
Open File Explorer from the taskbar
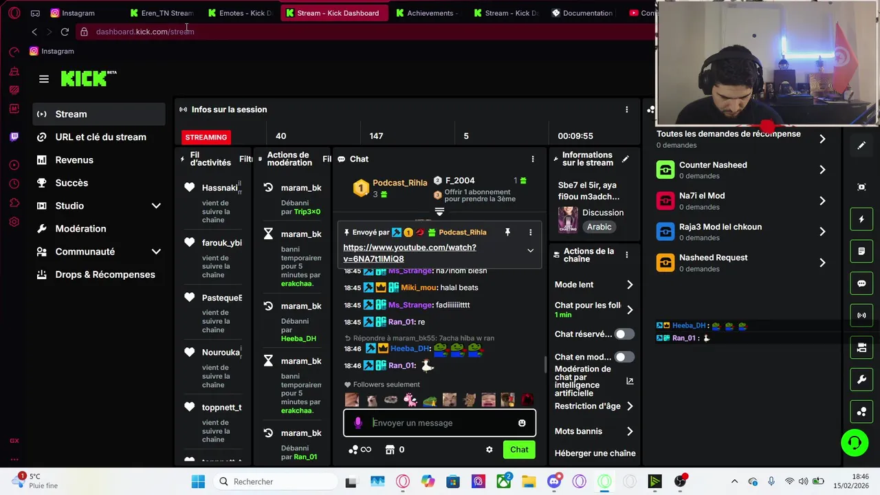pos(529,481)
